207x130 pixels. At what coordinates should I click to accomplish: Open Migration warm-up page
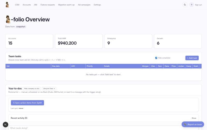66,5
